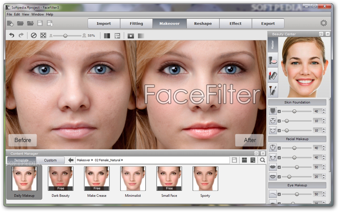
Task: Step the Facial Makeup value 20 spinner
Action: pyautogui.click(x=324, y=177)
